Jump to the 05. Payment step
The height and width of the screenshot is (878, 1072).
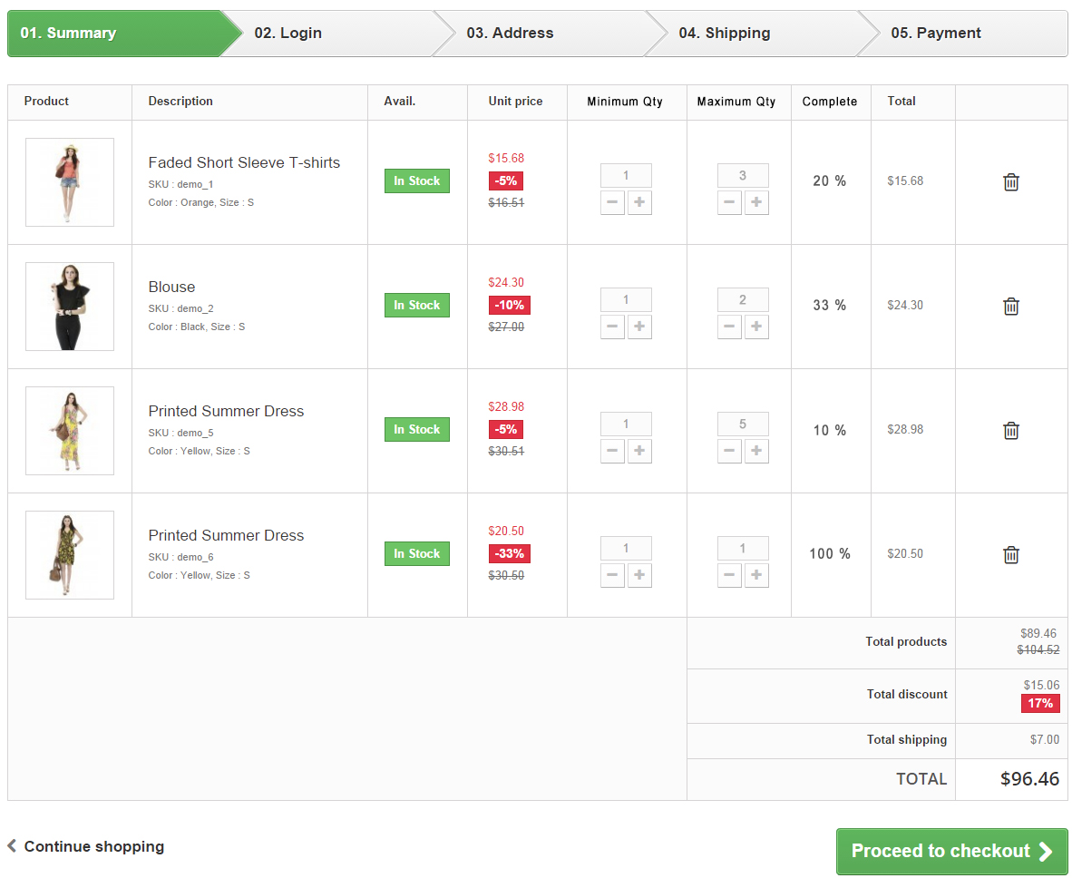936,34
